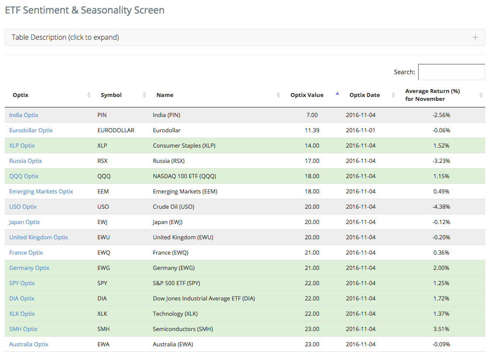Click the United Kingdom (EWU) name cell

(183, 237)
